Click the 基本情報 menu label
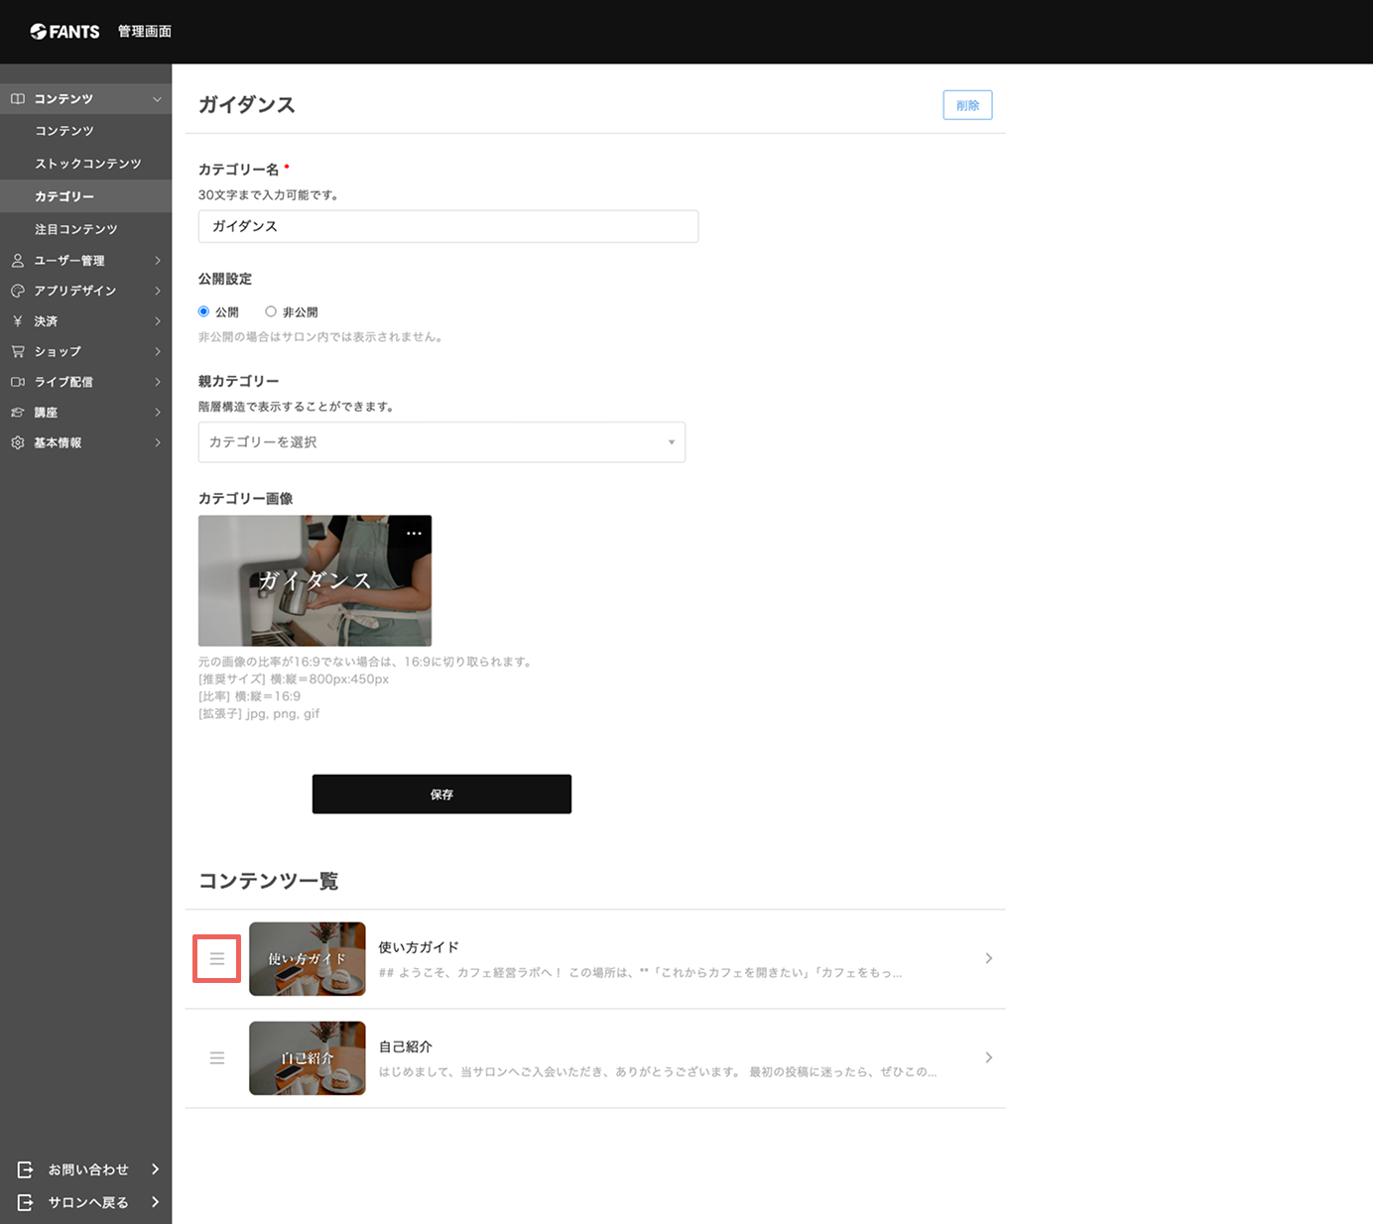The height and width of the screenshot is (1224, 1373). coord(58,443)
